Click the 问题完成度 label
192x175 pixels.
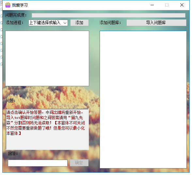click(16, 15)
